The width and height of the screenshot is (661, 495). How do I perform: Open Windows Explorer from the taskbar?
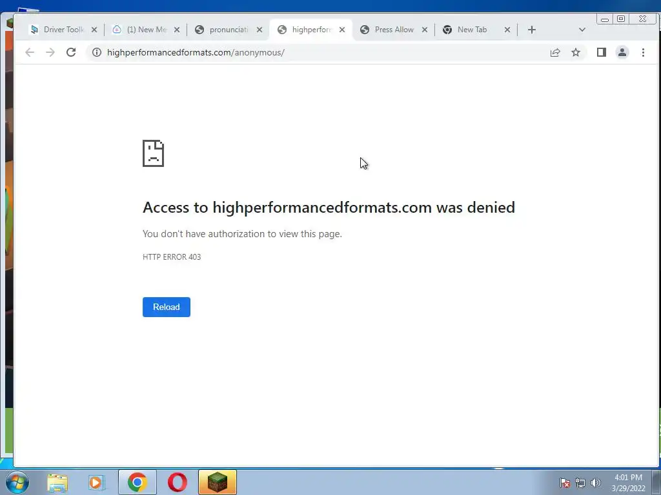(x=57, y=482)
